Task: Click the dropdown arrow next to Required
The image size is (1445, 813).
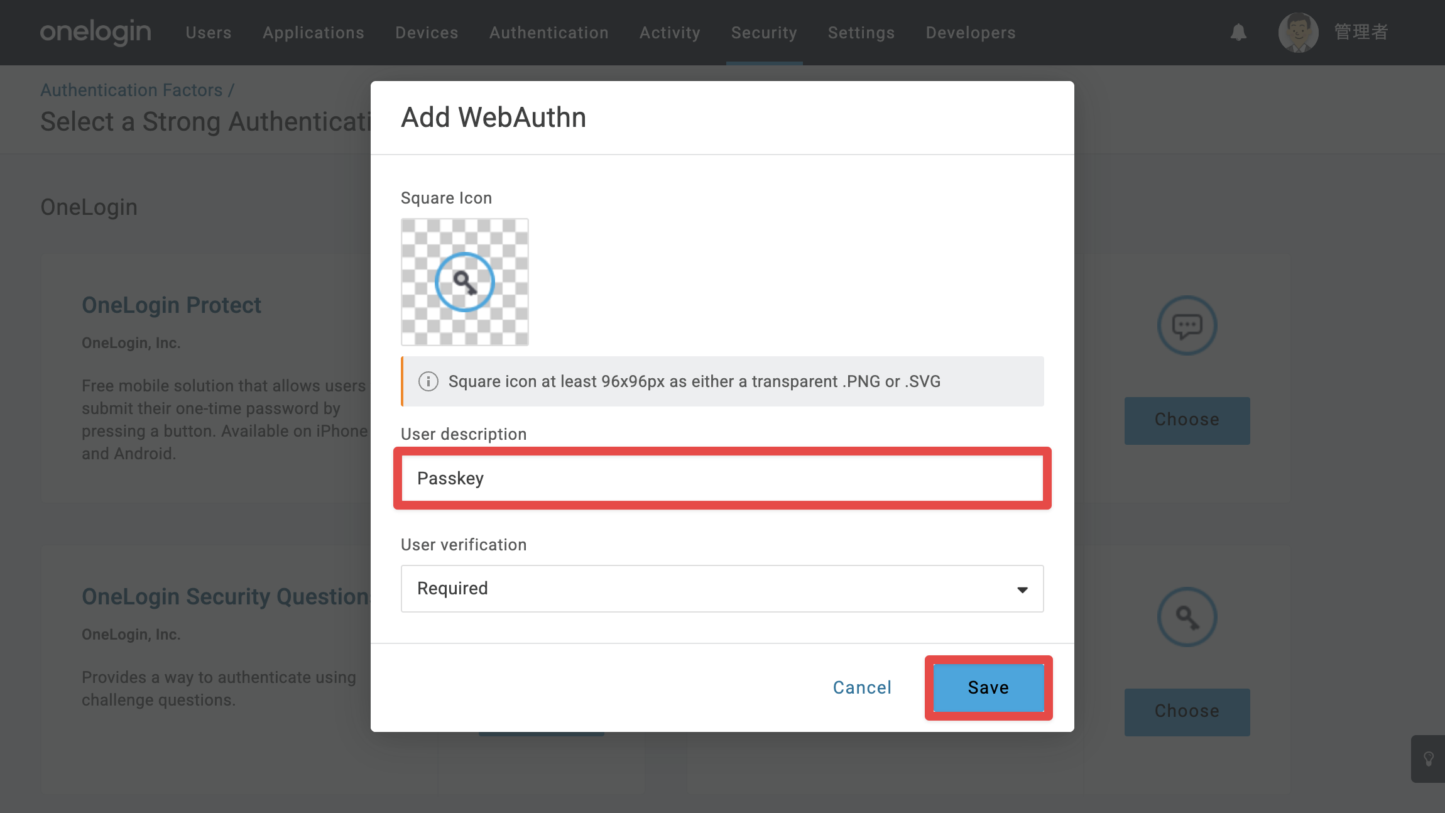Action: coord(1022,589)
